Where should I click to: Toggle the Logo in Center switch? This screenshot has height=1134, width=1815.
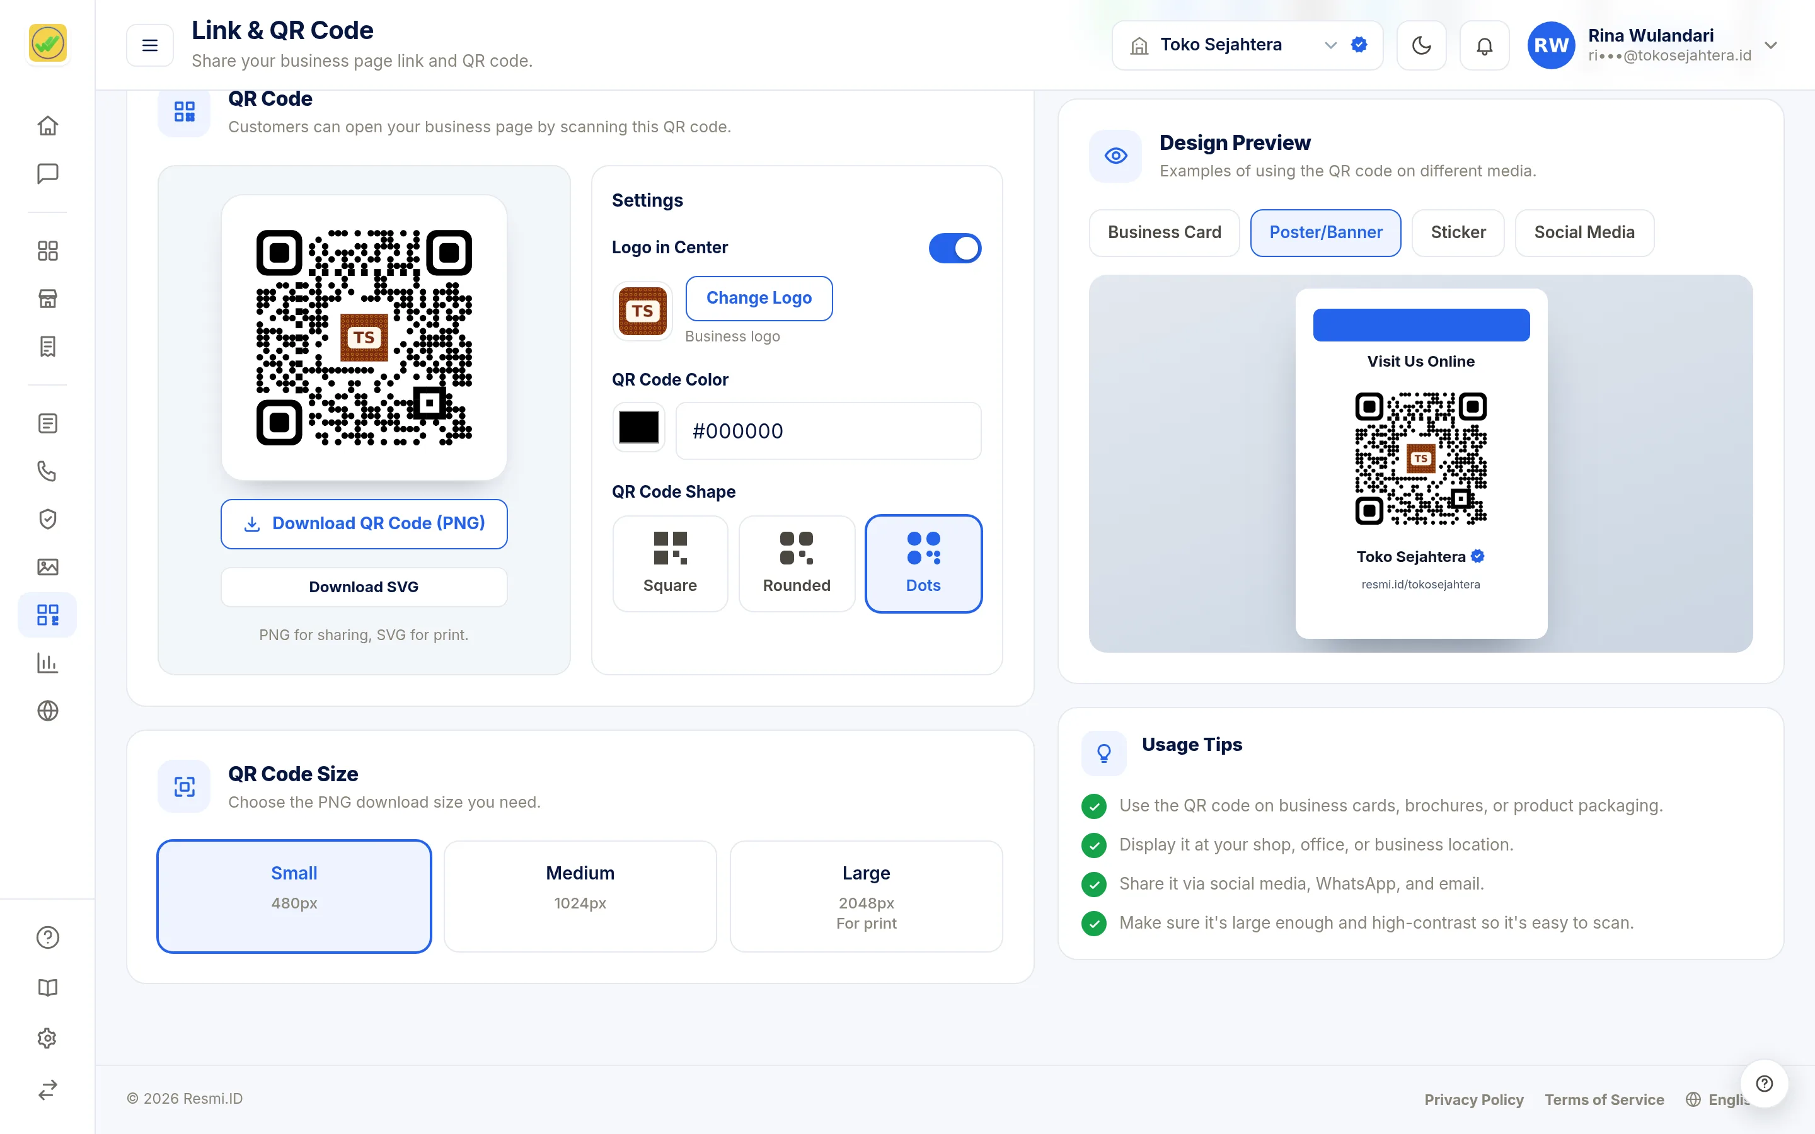[x=955, y=248]
